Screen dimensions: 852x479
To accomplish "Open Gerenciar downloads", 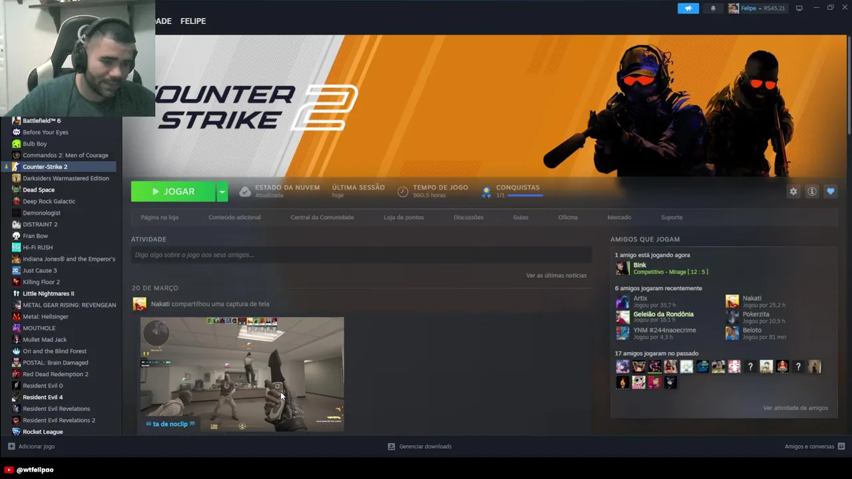I will (419, 446).
